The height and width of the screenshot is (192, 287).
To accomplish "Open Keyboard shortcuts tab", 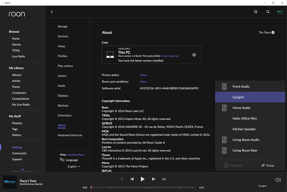I will tap(70, 135).
